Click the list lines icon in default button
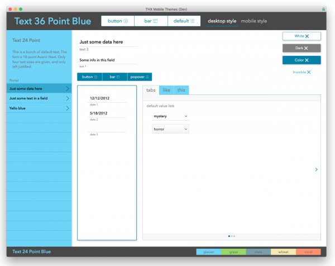Viewport: 335px width, 266px height. pyautogui.click(x=192, y=21)
